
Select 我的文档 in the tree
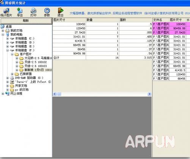click(x=16, y=30)
